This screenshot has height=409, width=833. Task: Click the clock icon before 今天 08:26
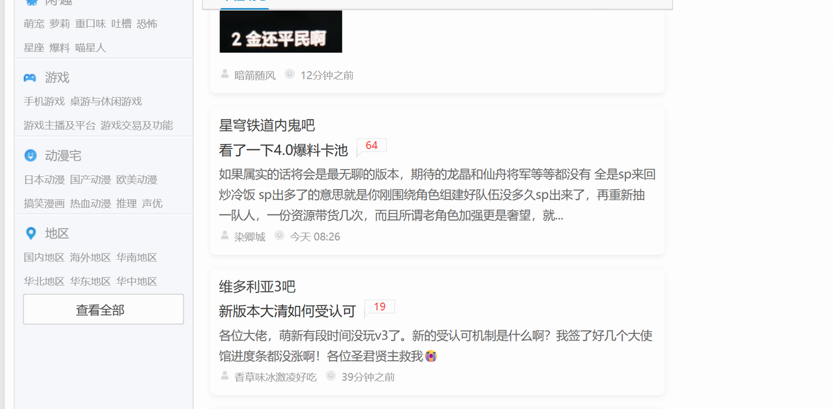coord(279,236)
